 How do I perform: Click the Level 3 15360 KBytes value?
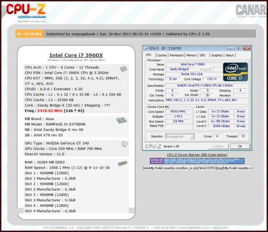click(221, 126)
